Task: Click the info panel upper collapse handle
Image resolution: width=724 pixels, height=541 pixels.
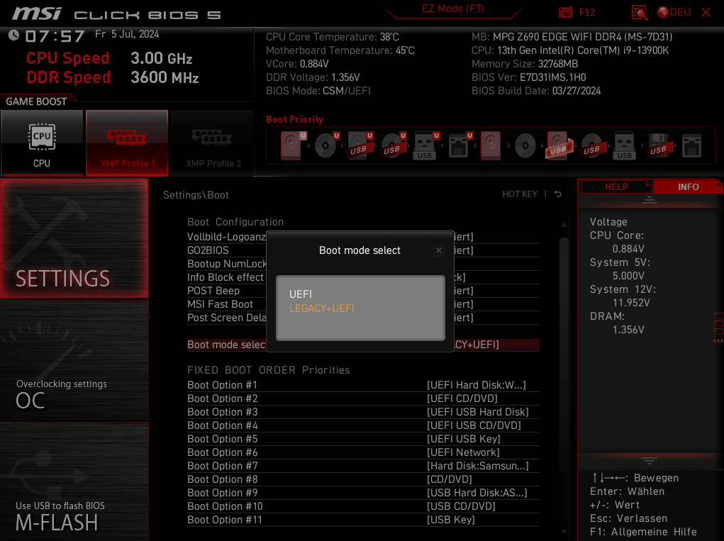Action: pyautogui.click(x=650, y=200)
